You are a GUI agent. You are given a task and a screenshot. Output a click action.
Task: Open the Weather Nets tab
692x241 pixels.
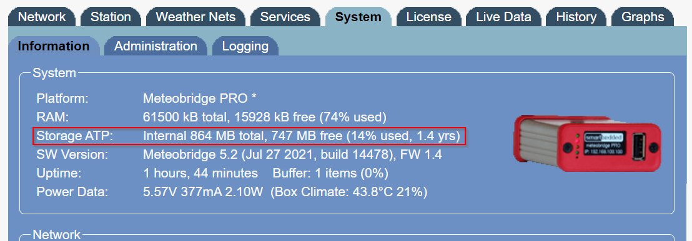pos(195,17)
